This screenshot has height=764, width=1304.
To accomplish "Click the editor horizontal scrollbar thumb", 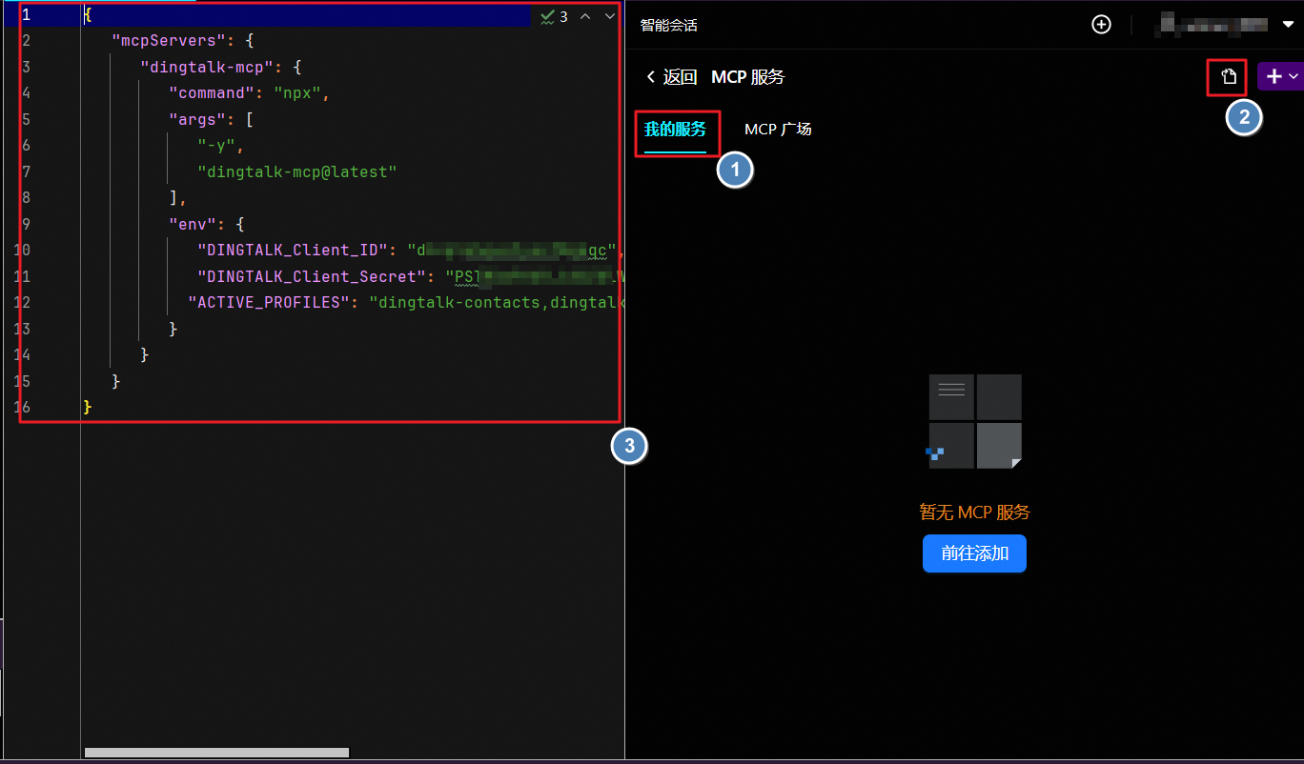I will 216,753.
